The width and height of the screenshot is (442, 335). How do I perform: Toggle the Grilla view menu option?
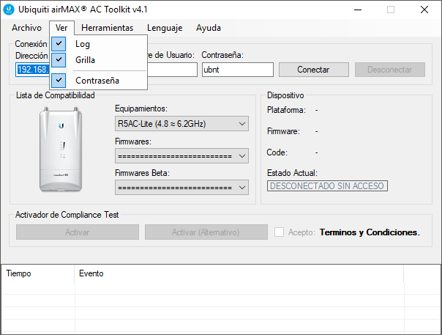(x=98, y=60)
